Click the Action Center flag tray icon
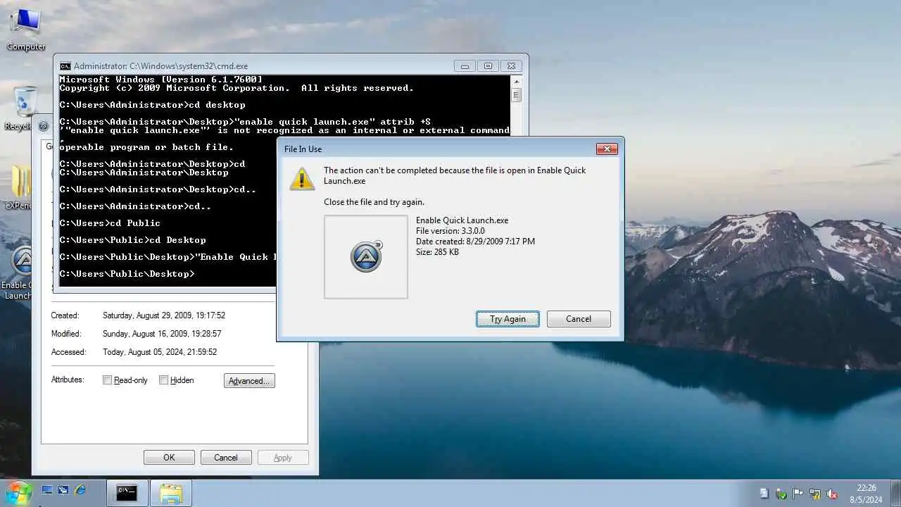This screenshot has width=901, height=507. 798,494
